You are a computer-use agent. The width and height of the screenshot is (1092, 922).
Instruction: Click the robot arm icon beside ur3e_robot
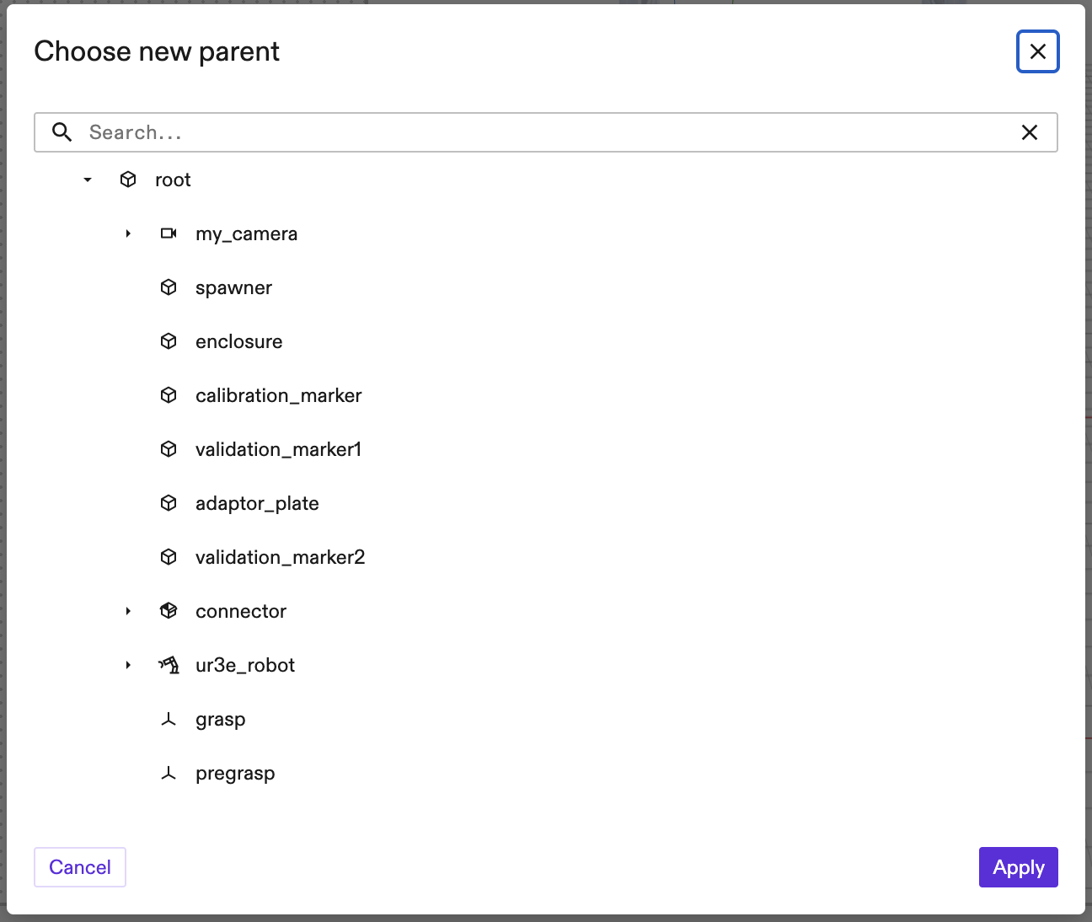(x=169, y=665)
